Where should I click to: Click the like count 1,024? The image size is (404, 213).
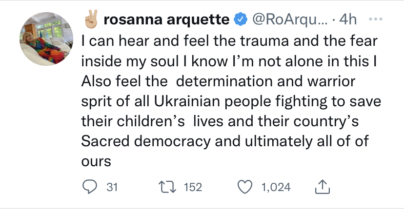[x=276, y=187]
